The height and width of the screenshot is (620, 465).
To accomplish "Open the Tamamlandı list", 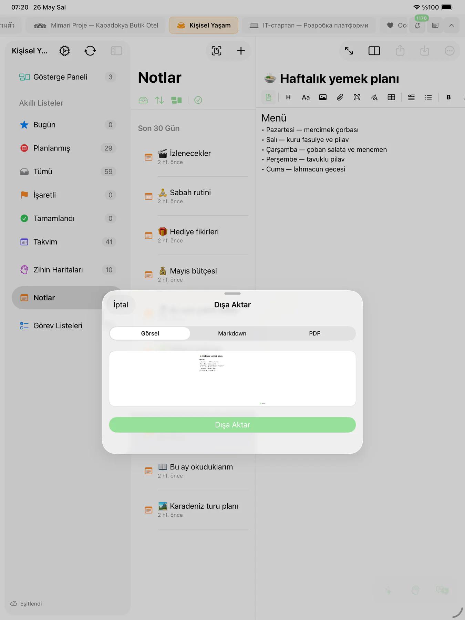I will 67,218.
